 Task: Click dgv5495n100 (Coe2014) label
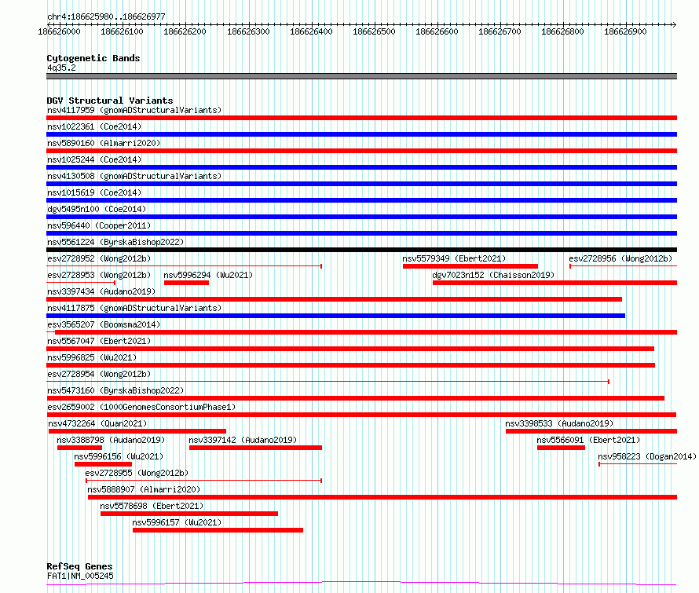point(97,209)
